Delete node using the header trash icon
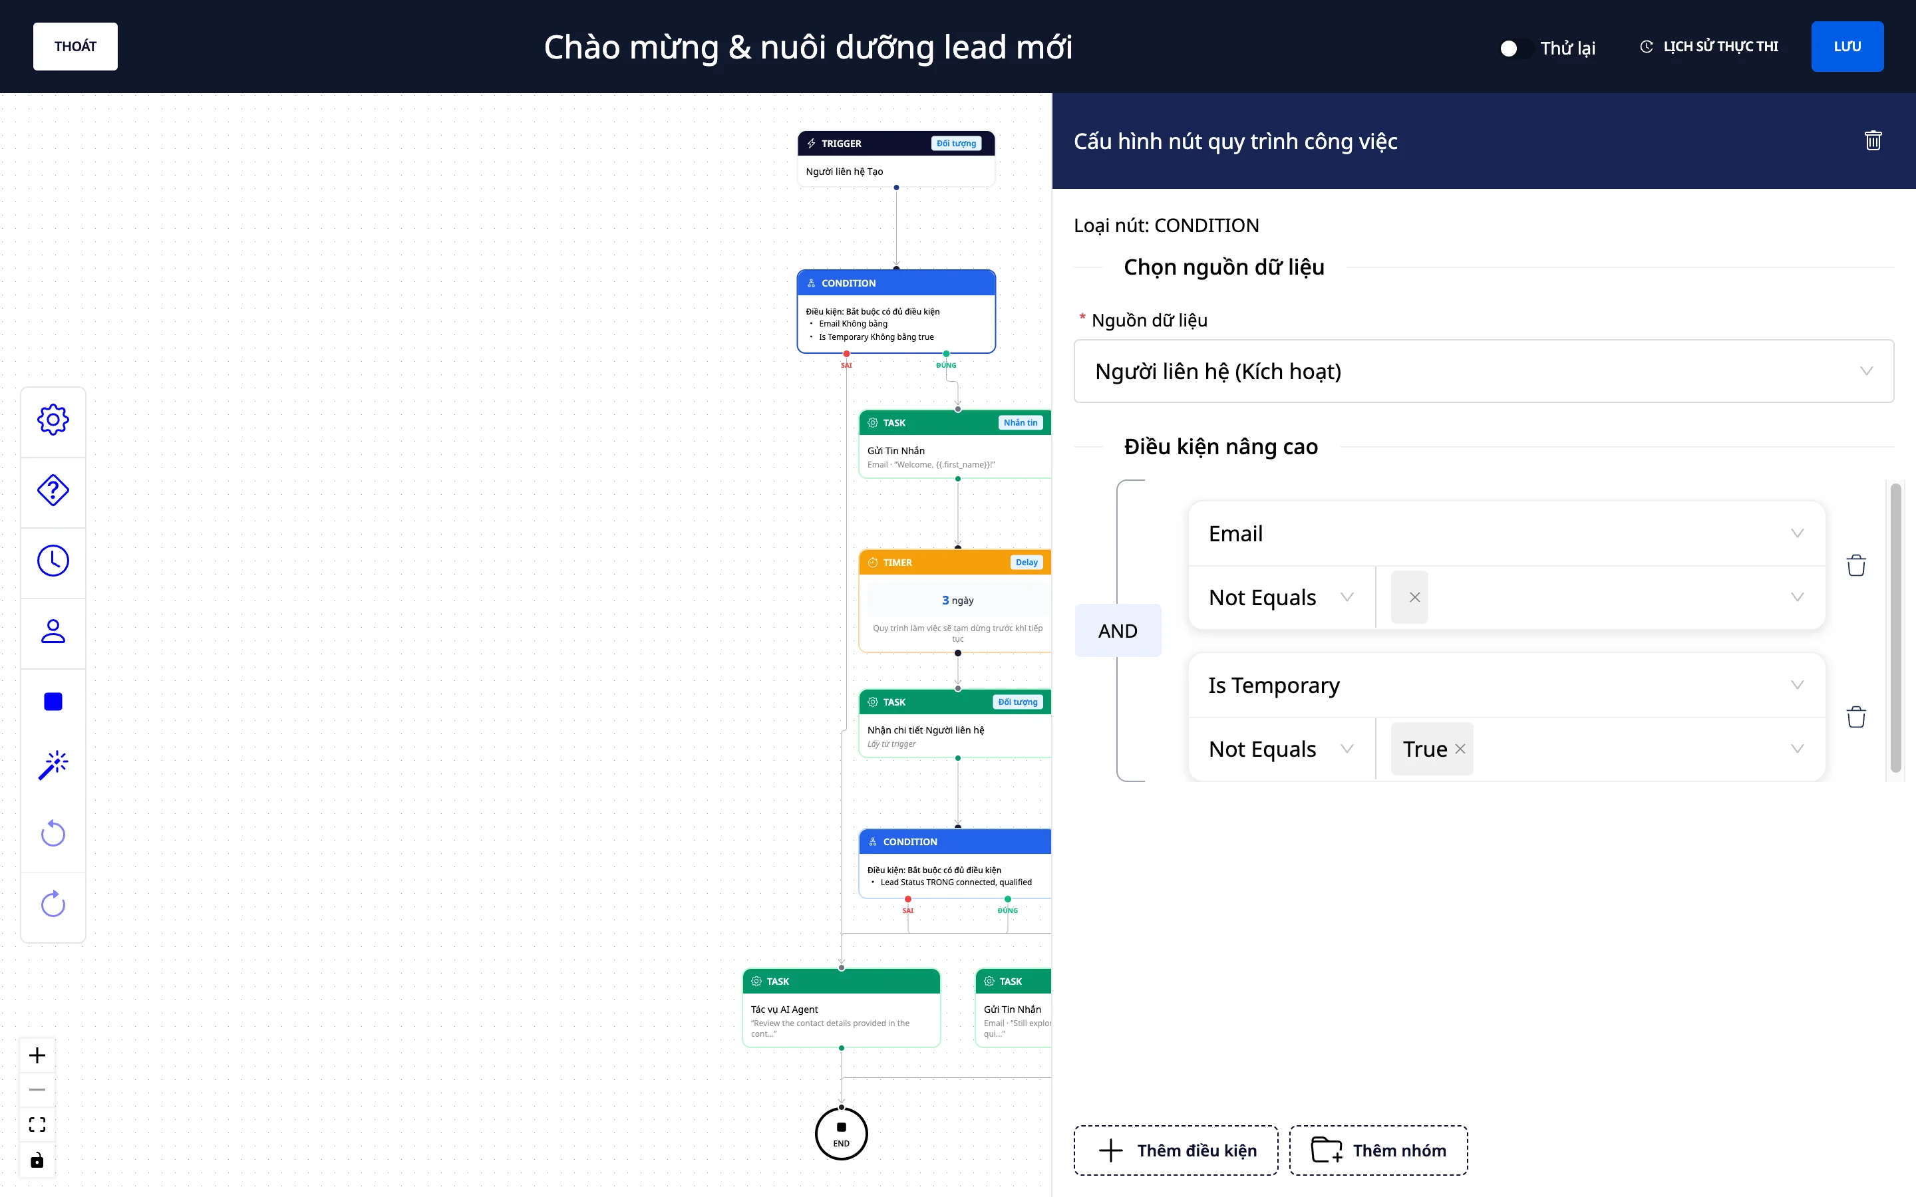The width and height of the screenshot is (1916, 1197). point(1873,141)
